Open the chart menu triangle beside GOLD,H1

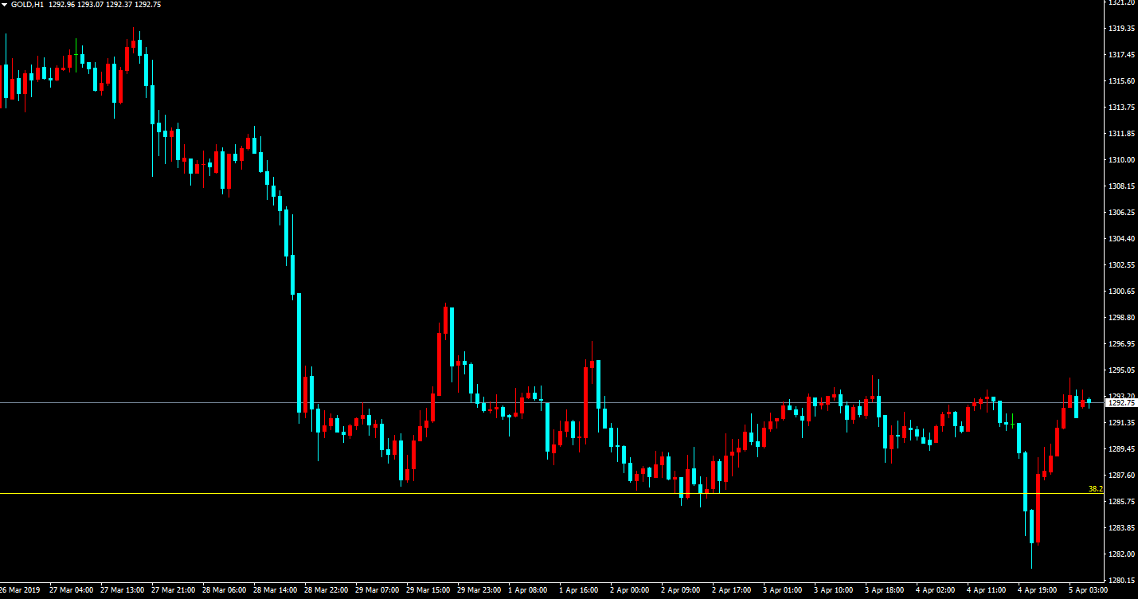click(5, 4)
